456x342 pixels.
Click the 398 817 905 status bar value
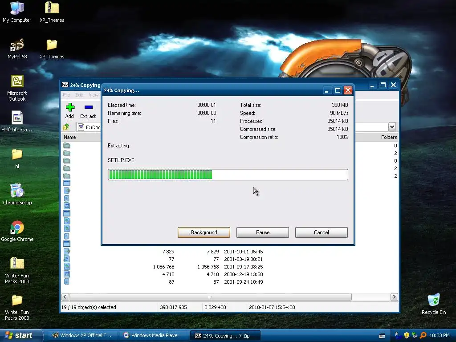(x=173, y=307)
